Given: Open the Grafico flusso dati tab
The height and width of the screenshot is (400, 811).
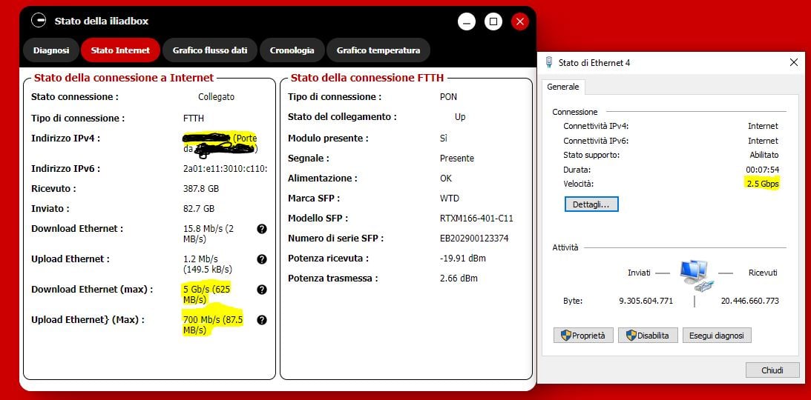Looking at the screenshot, I should click(210, 50).
